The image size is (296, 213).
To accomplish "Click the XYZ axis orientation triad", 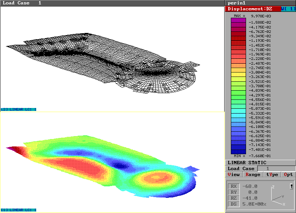I will [278, 196].
